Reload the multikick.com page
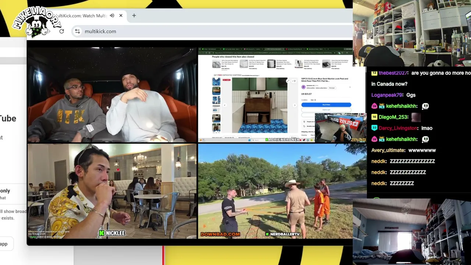 point(61,31)
